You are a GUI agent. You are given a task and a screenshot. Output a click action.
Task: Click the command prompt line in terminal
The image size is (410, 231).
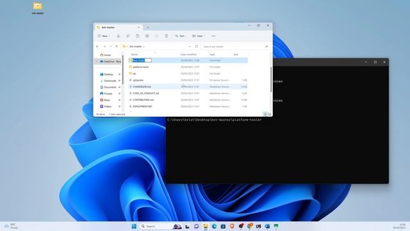click(x=214, y=120)
